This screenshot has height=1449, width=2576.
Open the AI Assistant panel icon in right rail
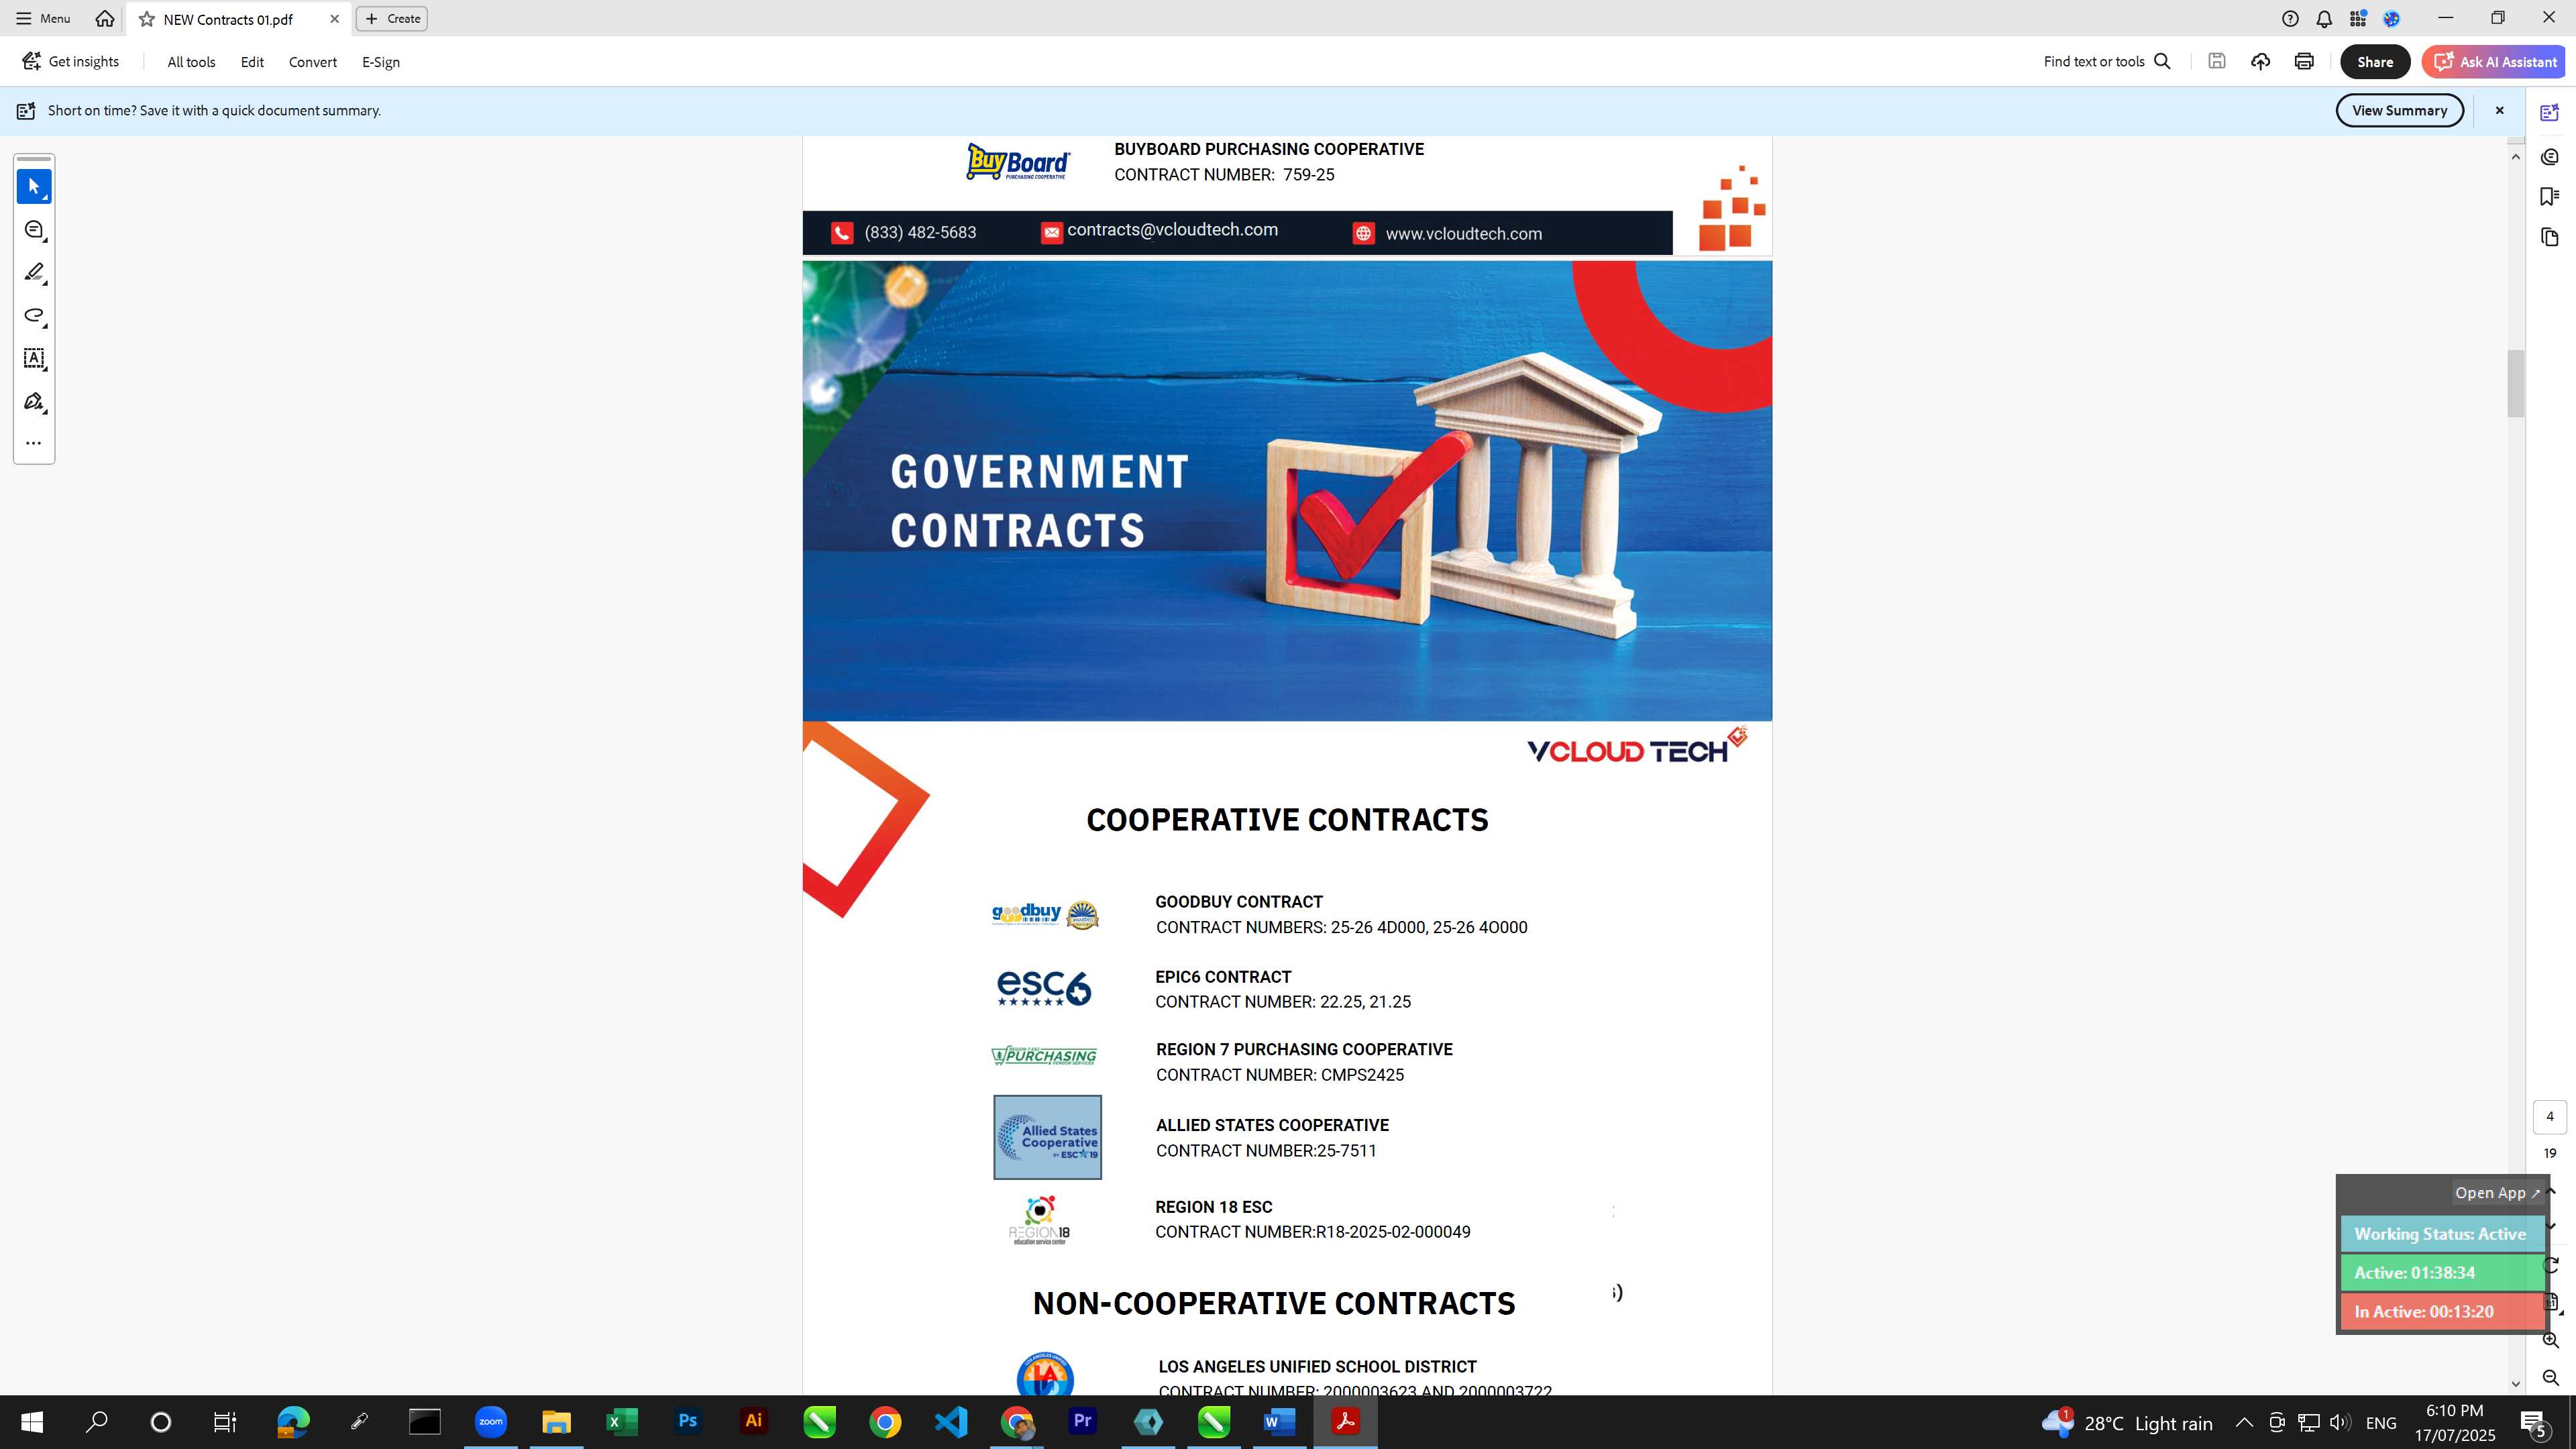(2550, 113)
